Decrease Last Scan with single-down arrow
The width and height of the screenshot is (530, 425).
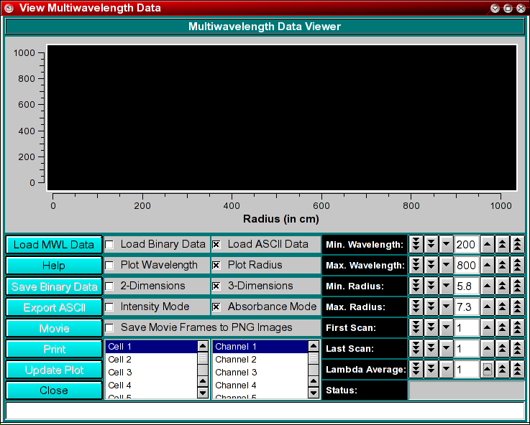pyautogui.click(x=446, y=349)
